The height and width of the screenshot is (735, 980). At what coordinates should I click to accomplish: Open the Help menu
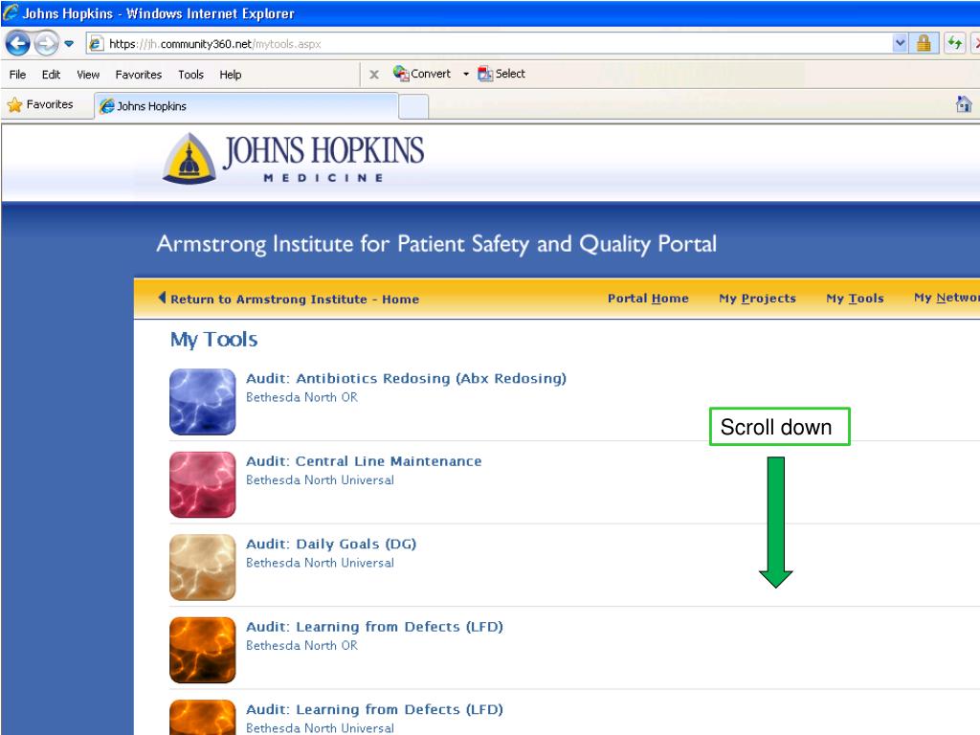(x=230, y=75)
